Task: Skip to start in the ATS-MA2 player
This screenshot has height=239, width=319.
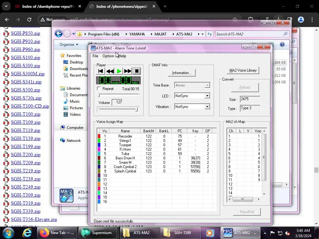Action: click(101, 71)
